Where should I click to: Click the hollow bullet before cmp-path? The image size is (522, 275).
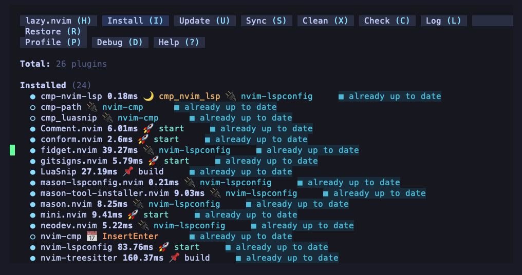pos(33,107)
